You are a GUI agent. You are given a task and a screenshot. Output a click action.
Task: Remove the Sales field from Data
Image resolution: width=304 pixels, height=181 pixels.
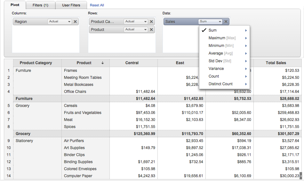point(226,22)
